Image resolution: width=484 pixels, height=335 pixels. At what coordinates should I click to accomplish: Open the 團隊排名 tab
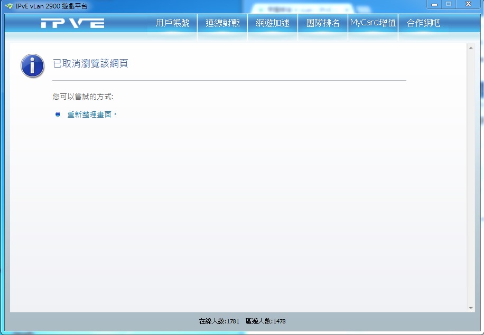(323, 23)
